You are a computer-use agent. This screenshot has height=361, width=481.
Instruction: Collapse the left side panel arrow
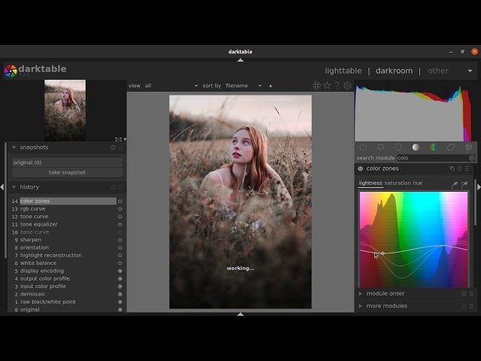2,187
